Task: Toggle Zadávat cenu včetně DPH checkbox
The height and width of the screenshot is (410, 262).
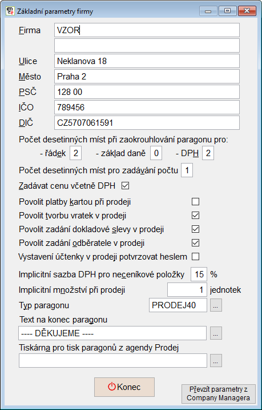Action: [x=126, y=186]
